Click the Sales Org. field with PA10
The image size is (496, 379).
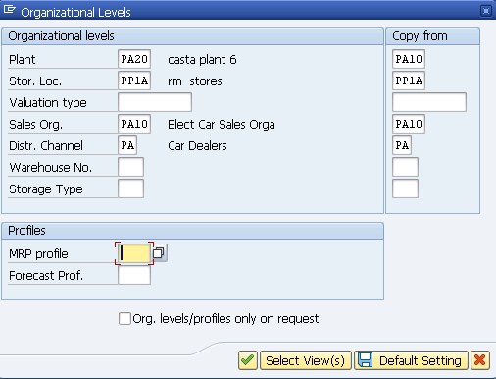coord(134,124)
